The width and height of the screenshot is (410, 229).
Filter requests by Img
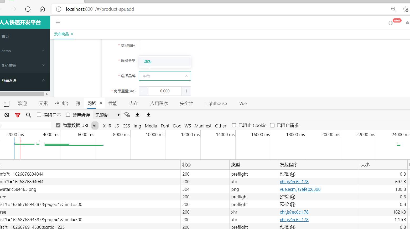pyautogui.click(x=137, y=126)
